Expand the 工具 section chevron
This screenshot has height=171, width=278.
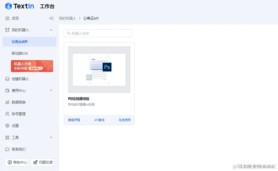51,137
